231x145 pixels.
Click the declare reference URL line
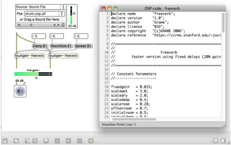166,35
